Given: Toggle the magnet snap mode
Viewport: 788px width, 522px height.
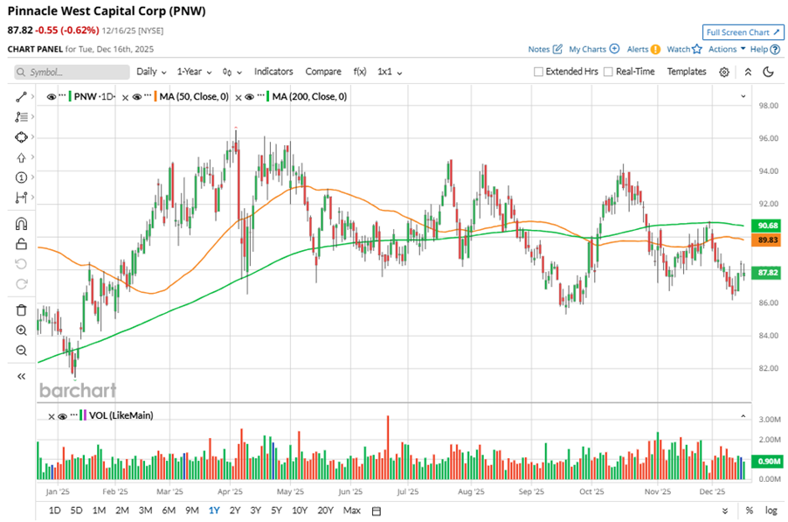Looking at the screenshot, I should [x=21, y=224].
